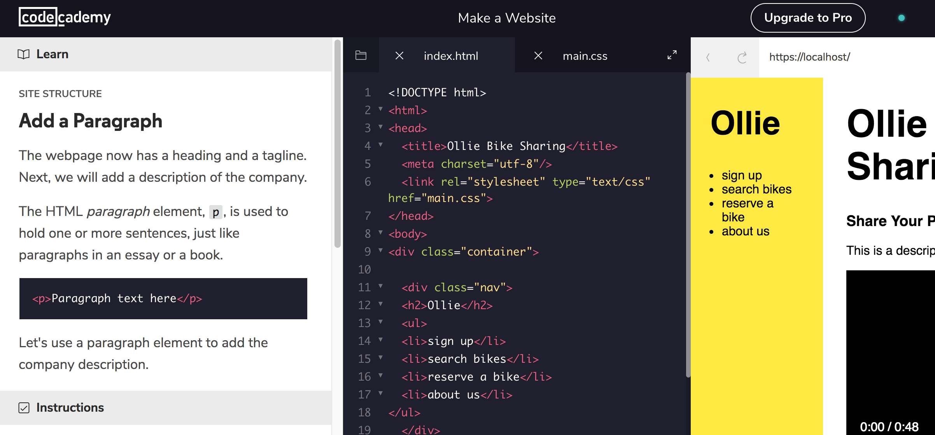Collapse the nav div fold arrow on line 11
Image resolution: width=935 pixels, height=435 pixels.
(381, 286)
